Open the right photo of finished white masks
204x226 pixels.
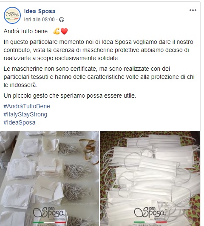(150, 178)
